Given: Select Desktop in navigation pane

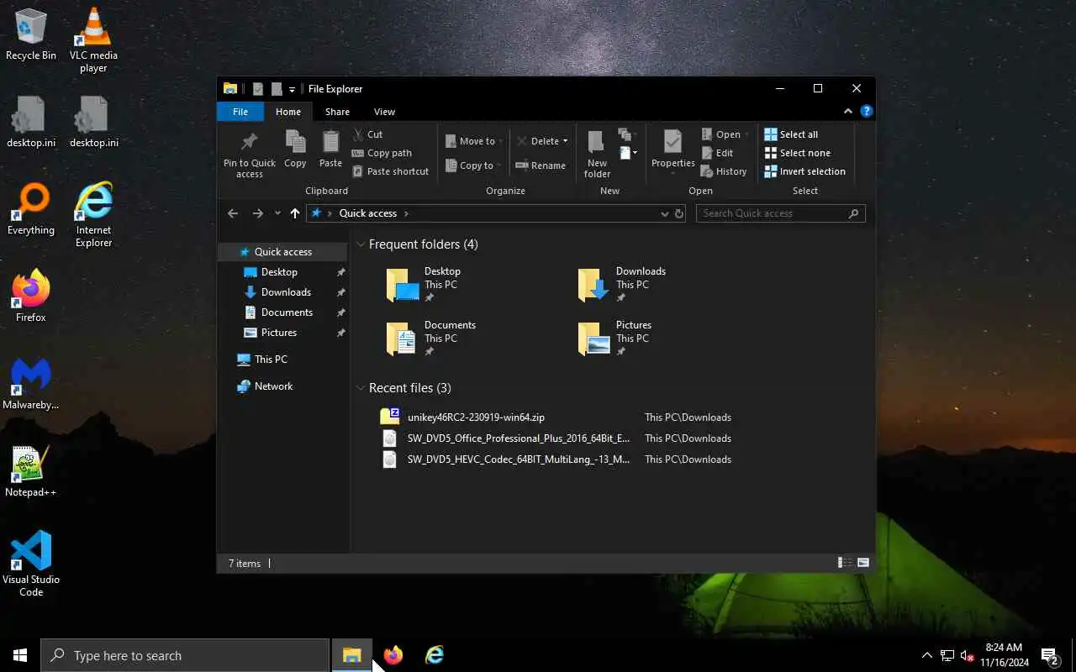Looking at the screenshot, I should [x=282, y=272].
